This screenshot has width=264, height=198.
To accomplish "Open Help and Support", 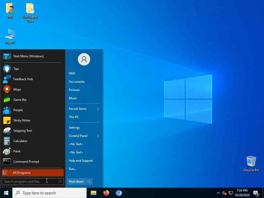I will [81, 161].
